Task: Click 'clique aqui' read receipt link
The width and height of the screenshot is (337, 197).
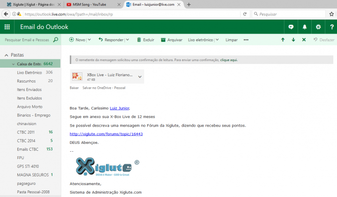Action: point(229,60)
